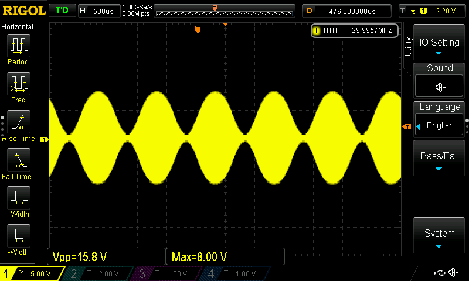Viewport: 469px width, 281px height.
Task: Click the channel 1 AC coupling symbol
Action: click(x=21, y=272)
